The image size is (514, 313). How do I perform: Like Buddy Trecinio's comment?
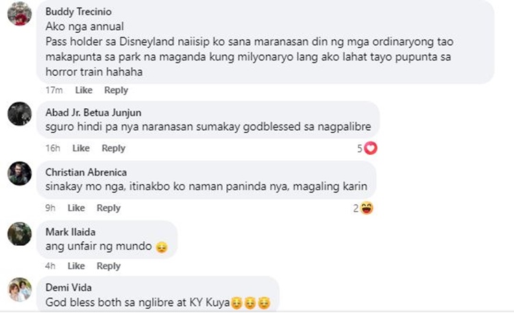[x=84, y=90]
